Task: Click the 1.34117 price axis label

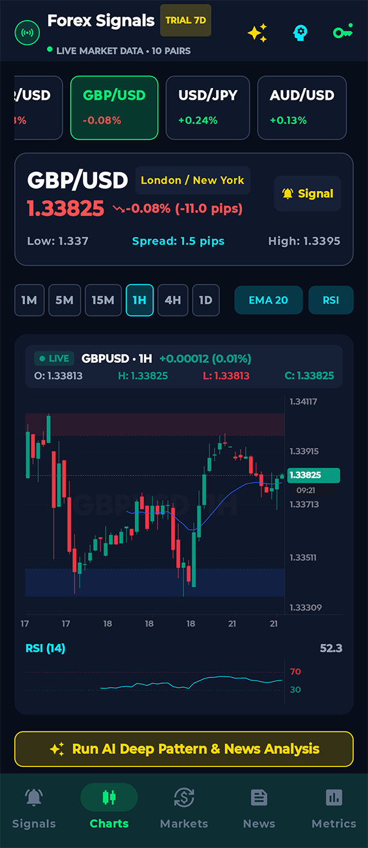Action: coord(304,401)
